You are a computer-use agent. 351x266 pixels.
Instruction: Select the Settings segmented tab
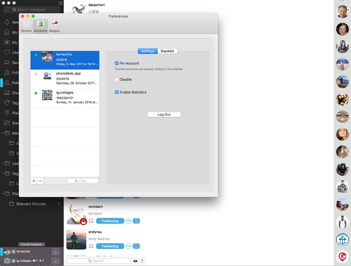pyautogui.click(x=148, y=51)
